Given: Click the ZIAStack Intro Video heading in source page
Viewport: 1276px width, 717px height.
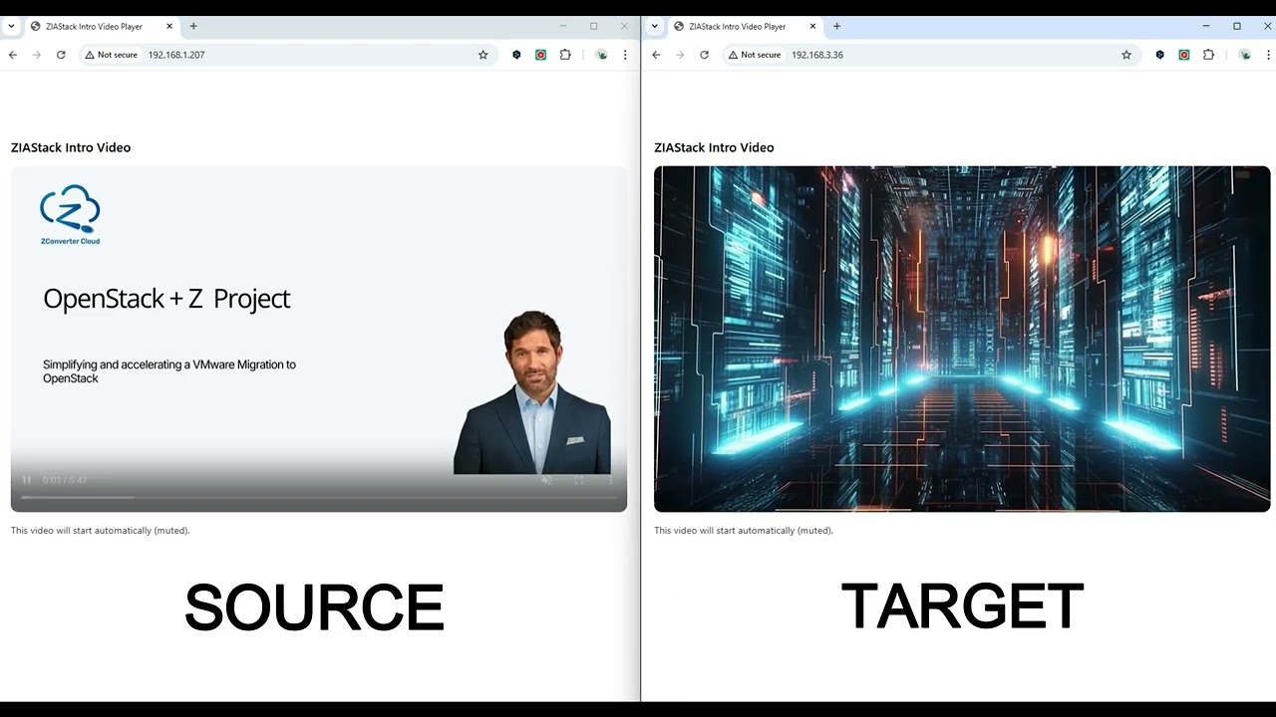Looking at the screenshot, I should point(71,147).
